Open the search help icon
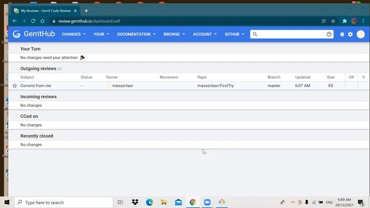The image size is (370, 208). click(x=329, y=34)
